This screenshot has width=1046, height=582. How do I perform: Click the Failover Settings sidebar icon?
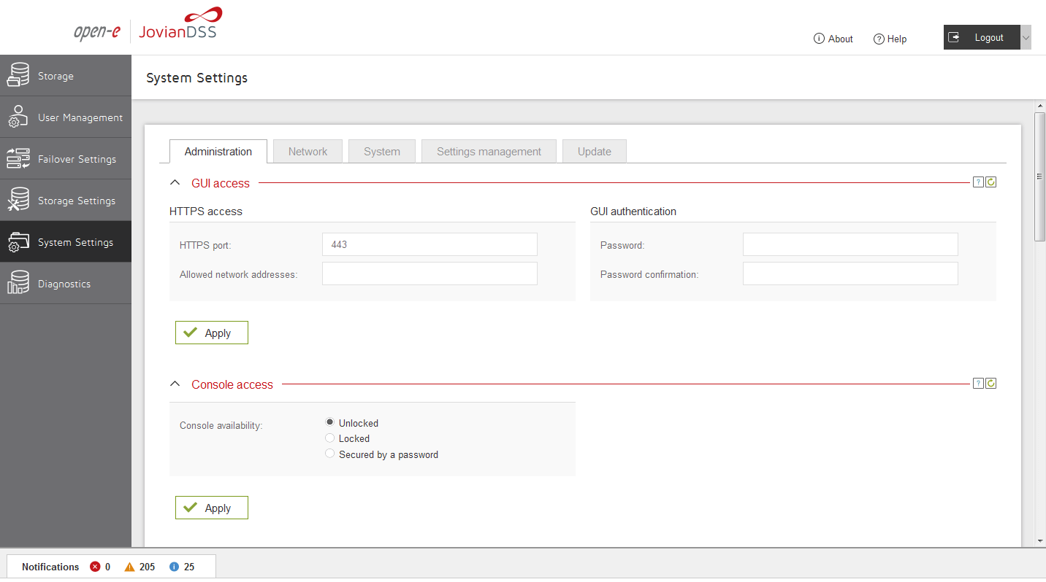(18, 159)
